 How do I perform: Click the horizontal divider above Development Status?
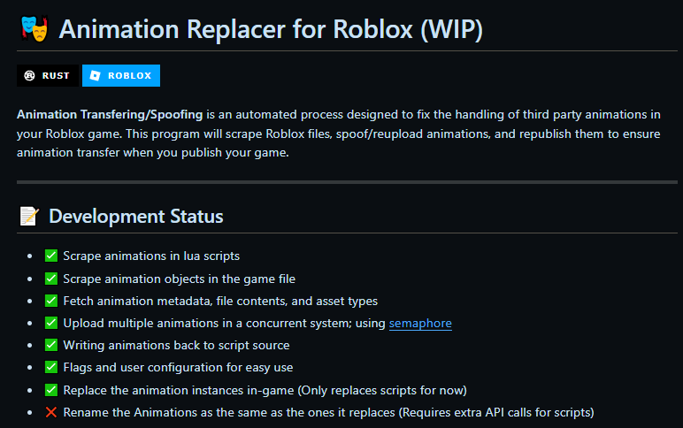347,182
